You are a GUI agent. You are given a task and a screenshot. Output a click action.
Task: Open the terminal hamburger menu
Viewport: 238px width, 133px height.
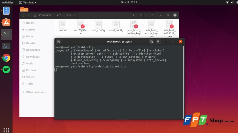158,42
